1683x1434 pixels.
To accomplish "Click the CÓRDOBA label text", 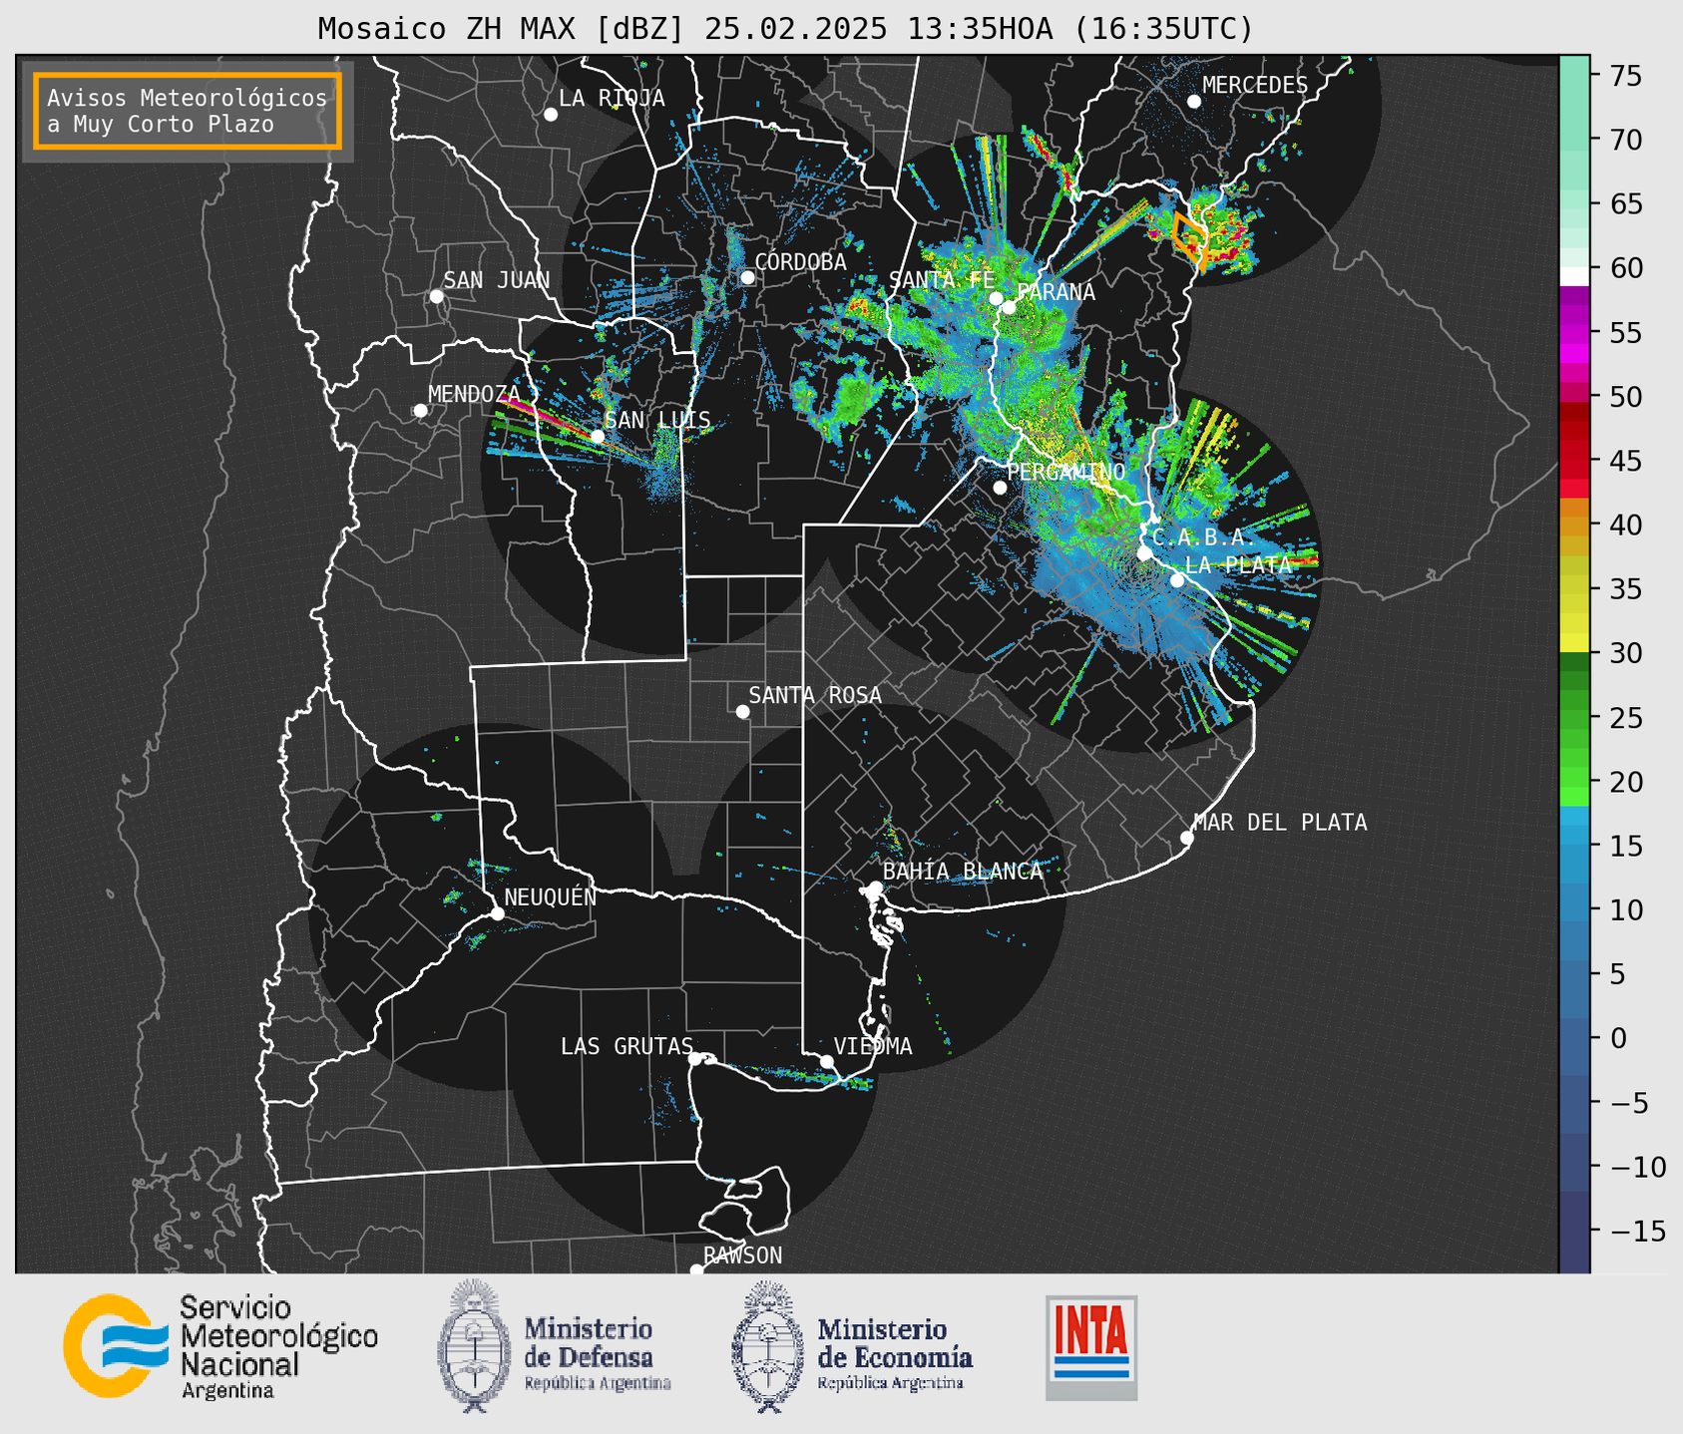I will pos(800,261).
